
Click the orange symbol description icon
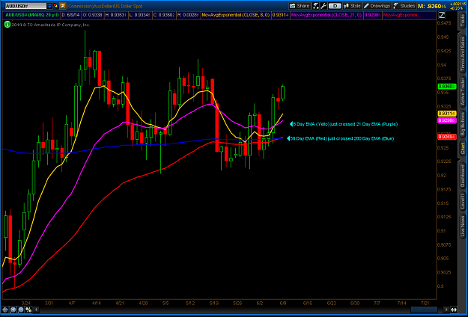pyautogui.click(x=62, y=6)
